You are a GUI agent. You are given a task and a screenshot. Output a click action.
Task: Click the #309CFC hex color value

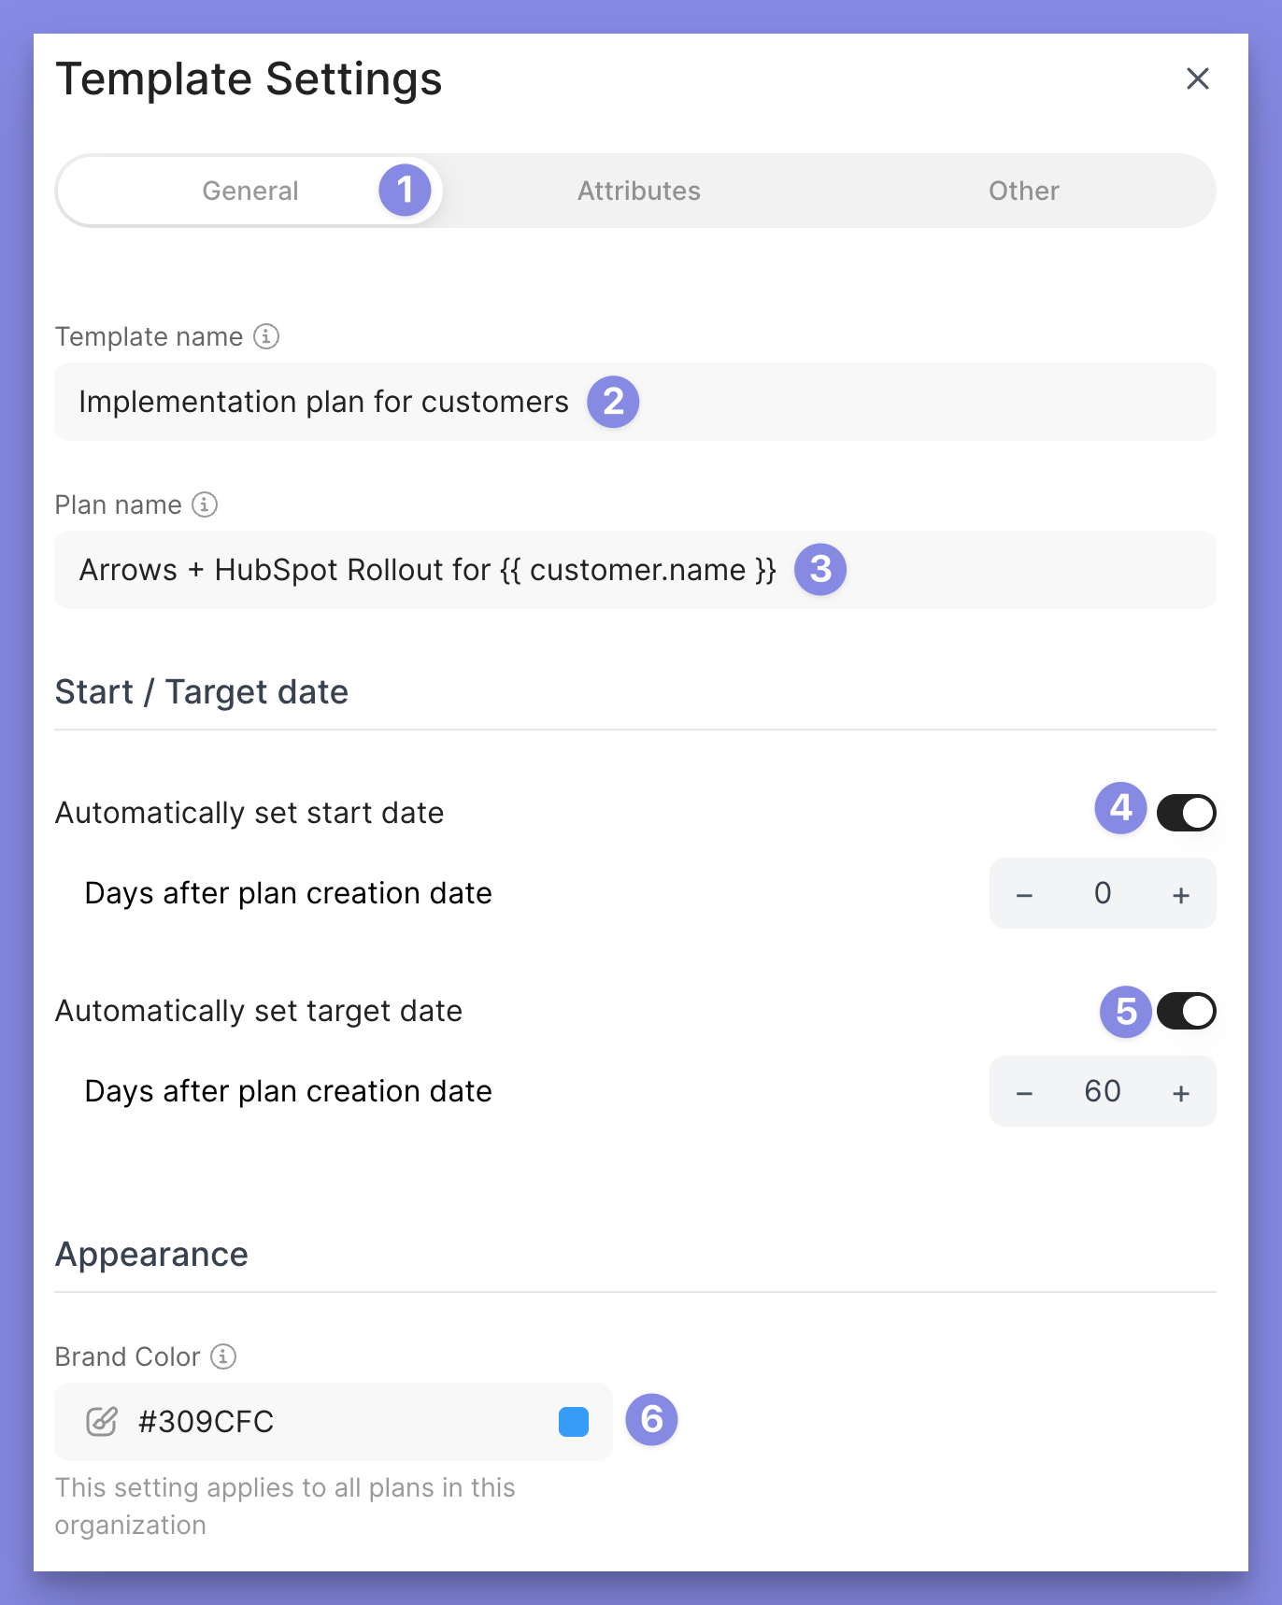pos(207,1422)
